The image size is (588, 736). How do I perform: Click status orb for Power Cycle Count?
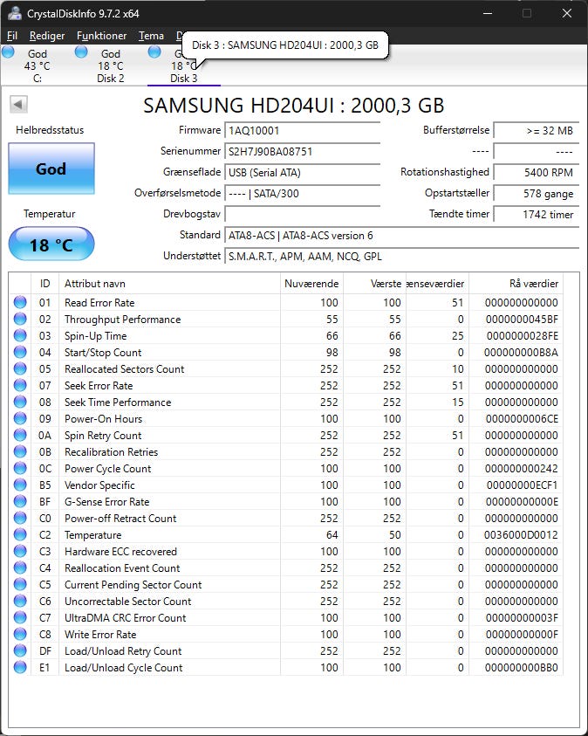[x=20, y=468]
